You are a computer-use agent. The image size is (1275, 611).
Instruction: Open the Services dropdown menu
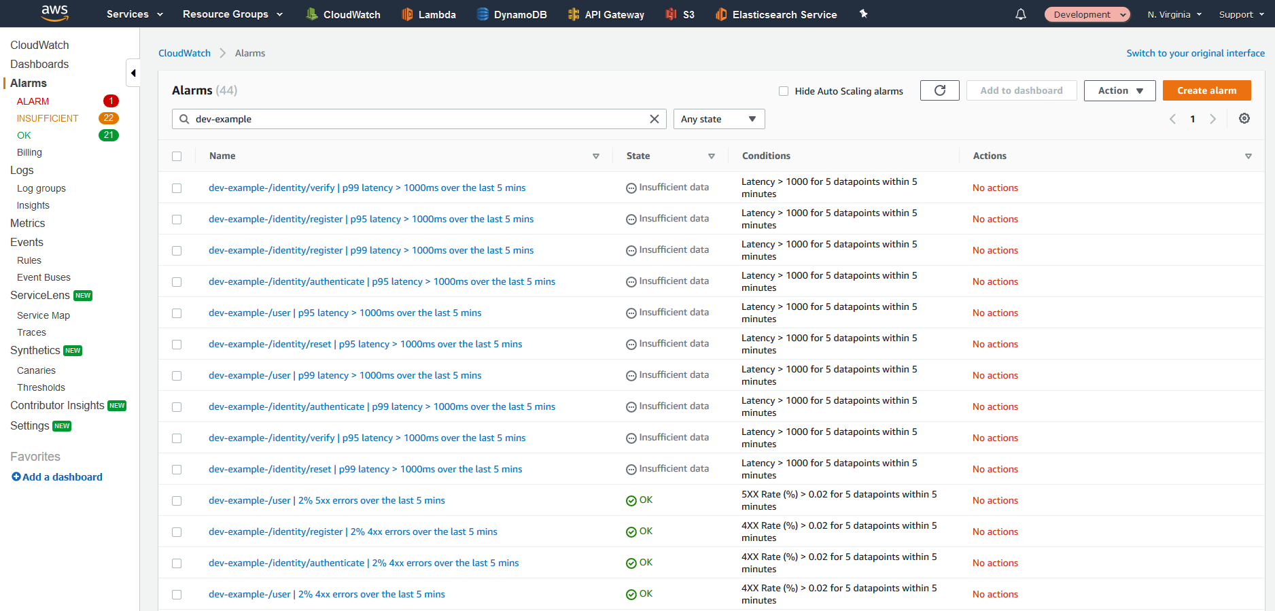tap(135, 14)
